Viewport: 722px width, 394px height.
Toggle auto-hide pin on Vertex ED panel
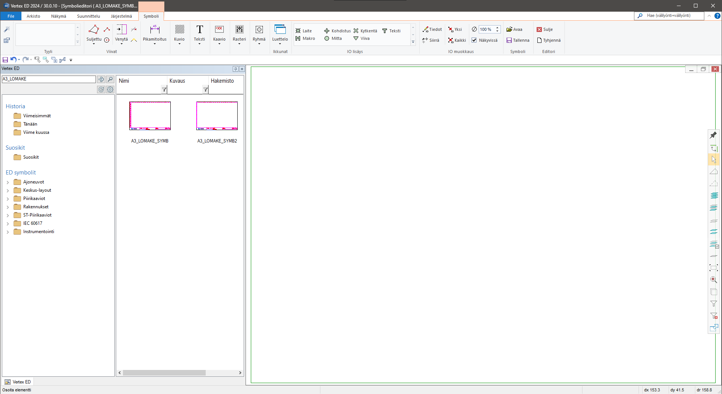(x=235, y=69)
